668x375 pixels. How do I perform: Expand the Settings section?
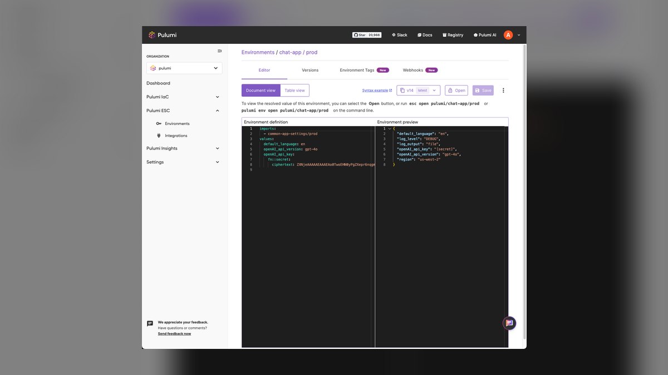point(183,162)
